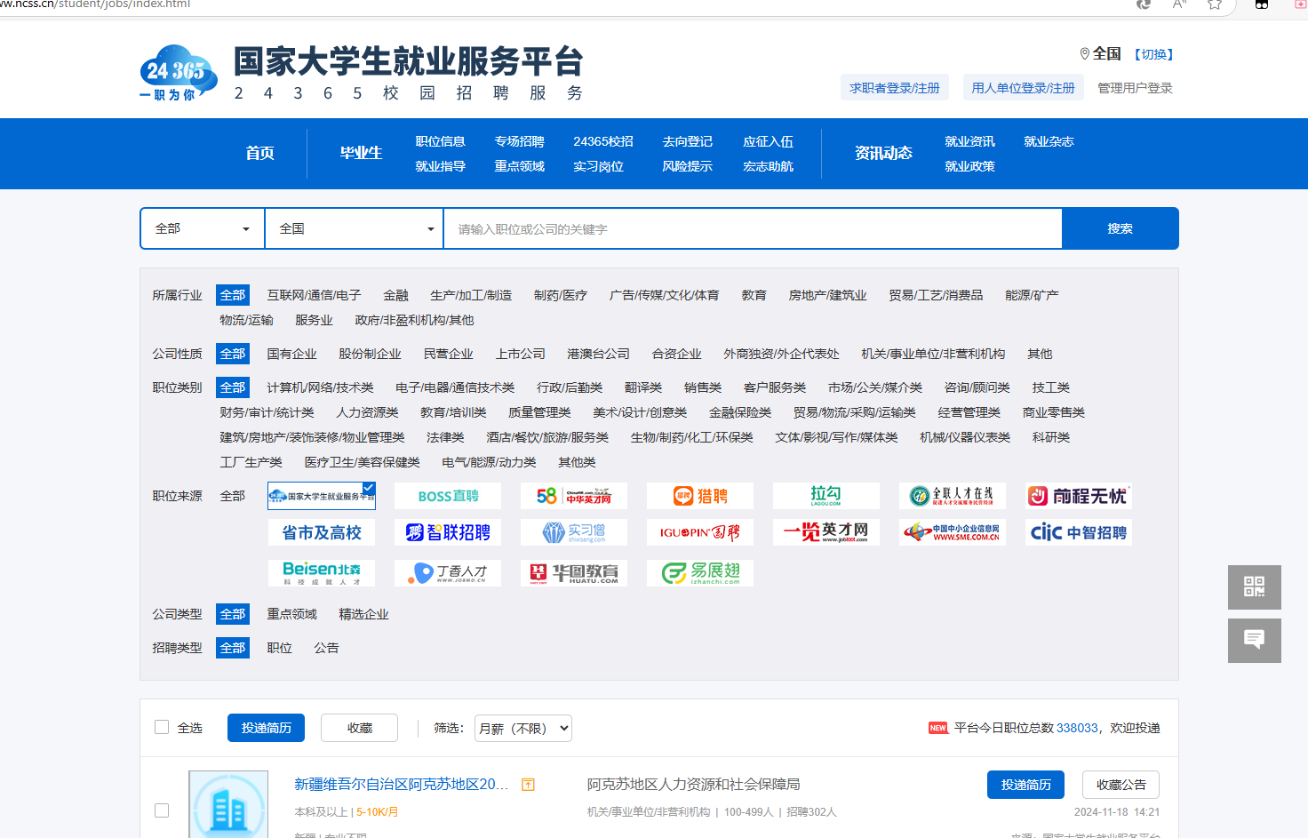Image resolution: width=1308 pixels, height=838 pixels.
Task: Choose 拉勾 job source logo
Action: pos(825,496)
